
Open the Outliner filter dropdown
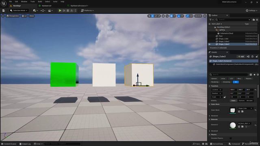coord(211,20)
